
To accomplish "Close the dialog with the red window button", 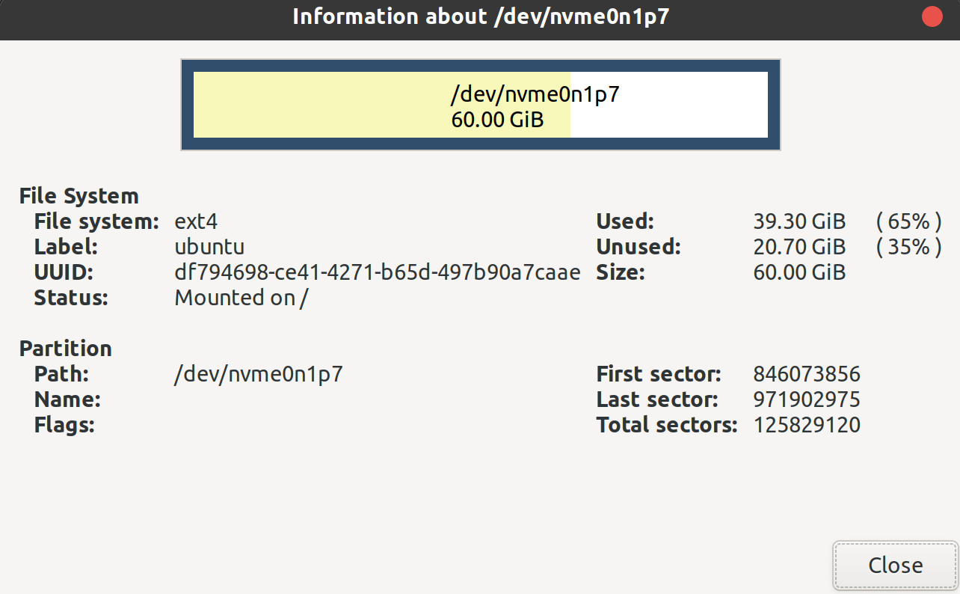I will [932, 17].
